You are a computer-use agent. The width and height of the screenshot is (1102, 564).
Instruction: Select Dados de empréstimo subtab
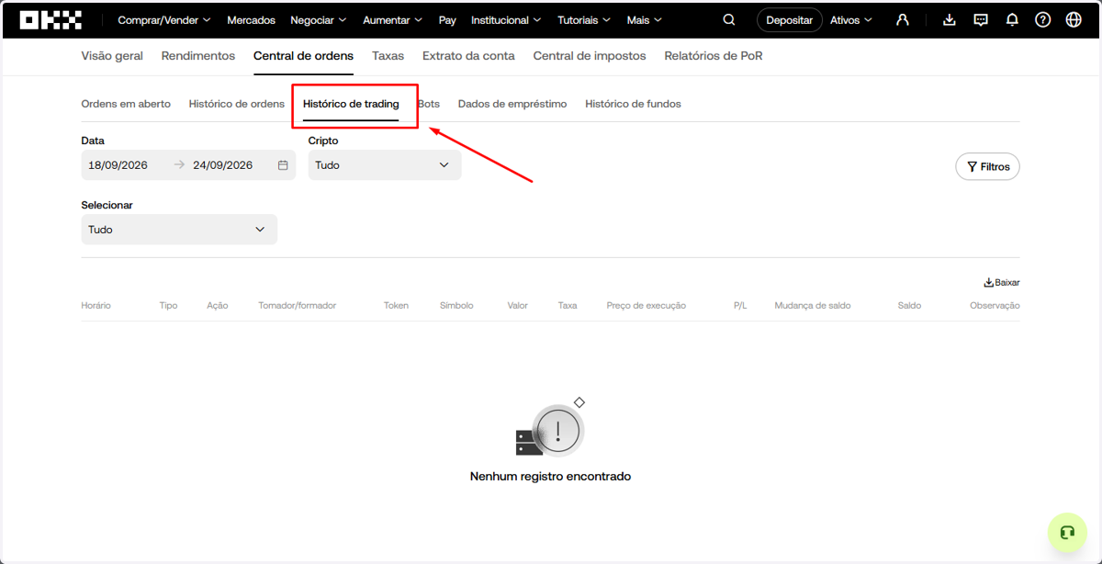click(x=512, y=104)
